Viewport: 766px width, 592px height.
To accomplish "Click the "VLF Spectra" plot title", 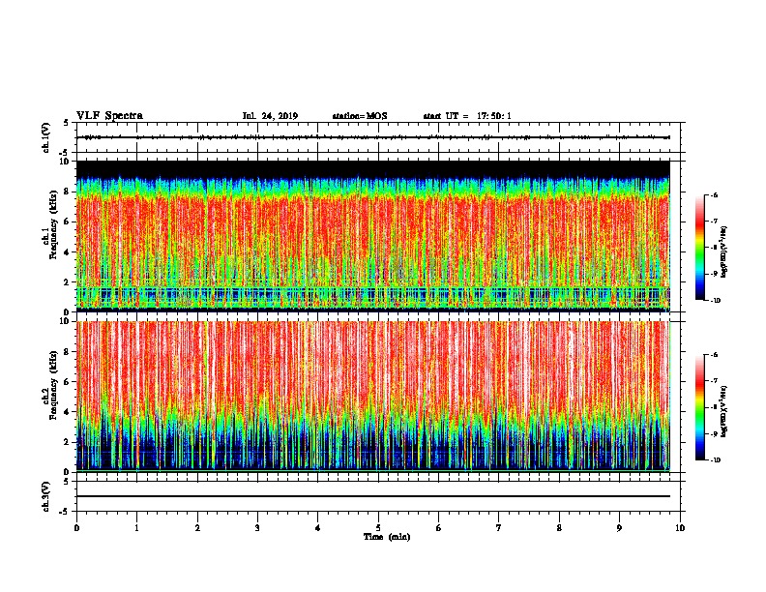I will coord(109,116).
